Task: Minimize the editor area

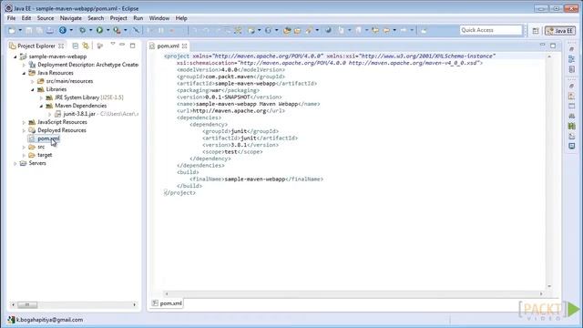Action: click(543, 45)
